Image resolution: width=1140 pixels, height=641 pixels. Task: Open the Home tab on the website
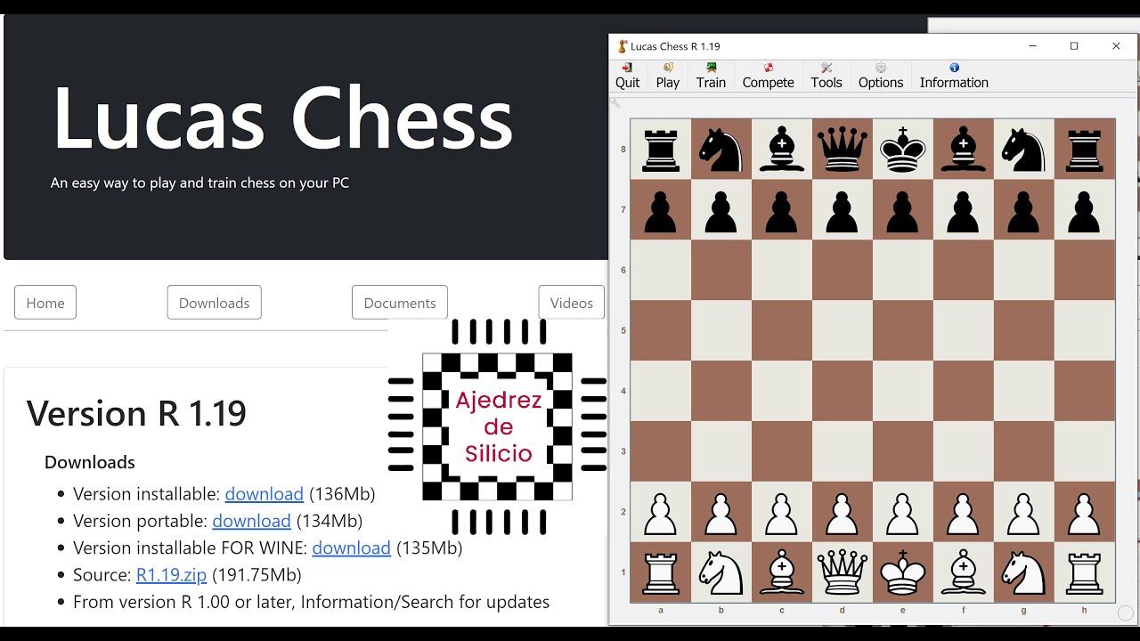(x=45, y=303)
